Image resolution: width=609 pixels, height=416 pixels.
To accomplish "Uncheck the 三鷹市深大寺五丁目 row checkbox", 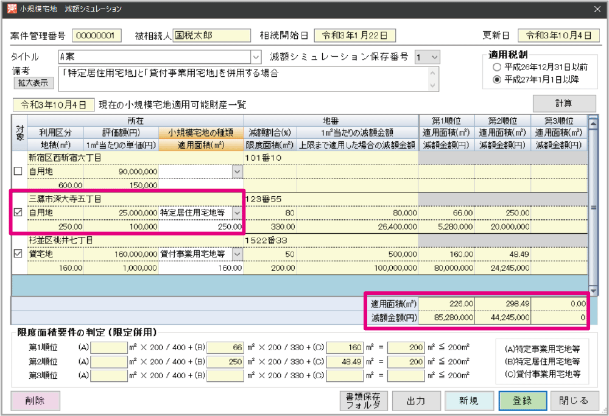I will click(18, 213).
